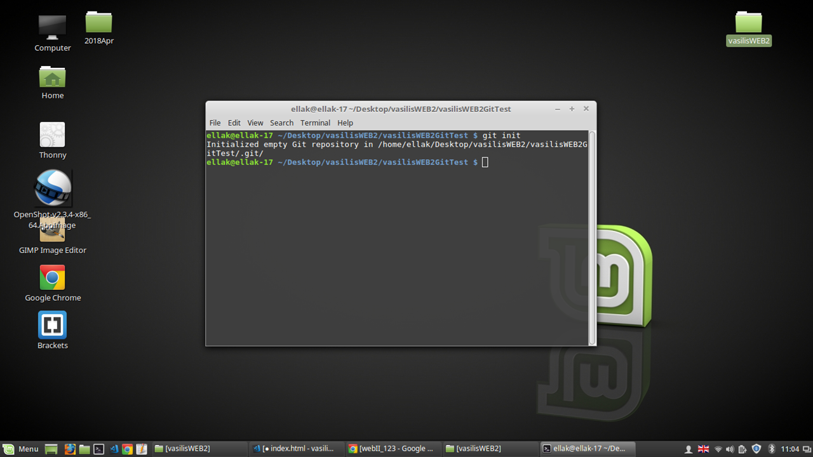Open the Help menu in terminal
Image resolution: width=813 pixels, height=457 pixels.
[345, 123]
